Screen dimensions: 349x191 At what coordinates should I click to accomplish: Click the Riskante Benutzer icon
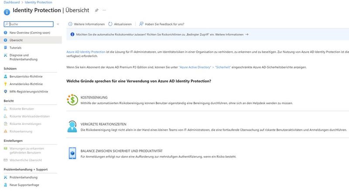pos(6,109)
